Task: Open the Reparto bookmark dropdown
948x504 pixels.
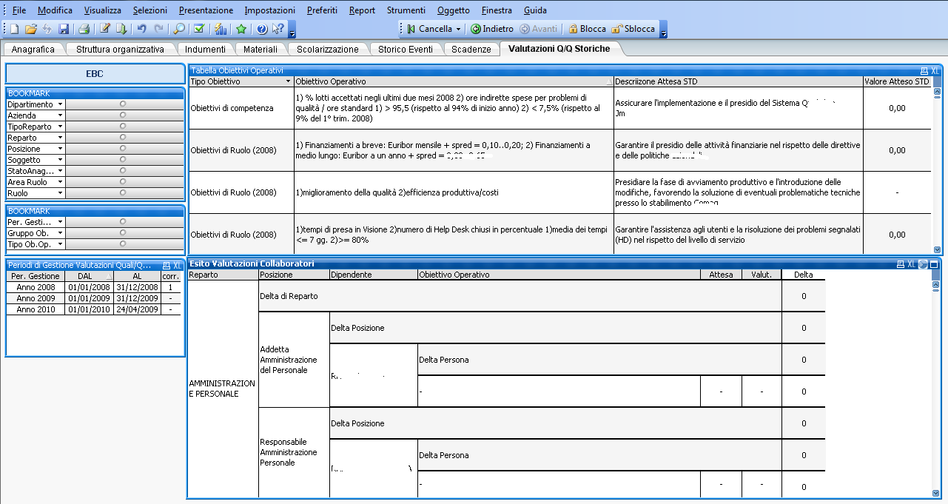Action: point(61,138)
